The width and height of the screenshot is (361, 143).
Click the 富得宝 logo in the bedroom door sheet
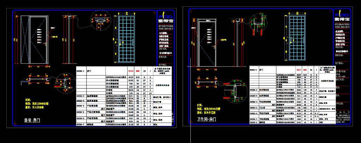pos(165,17)
